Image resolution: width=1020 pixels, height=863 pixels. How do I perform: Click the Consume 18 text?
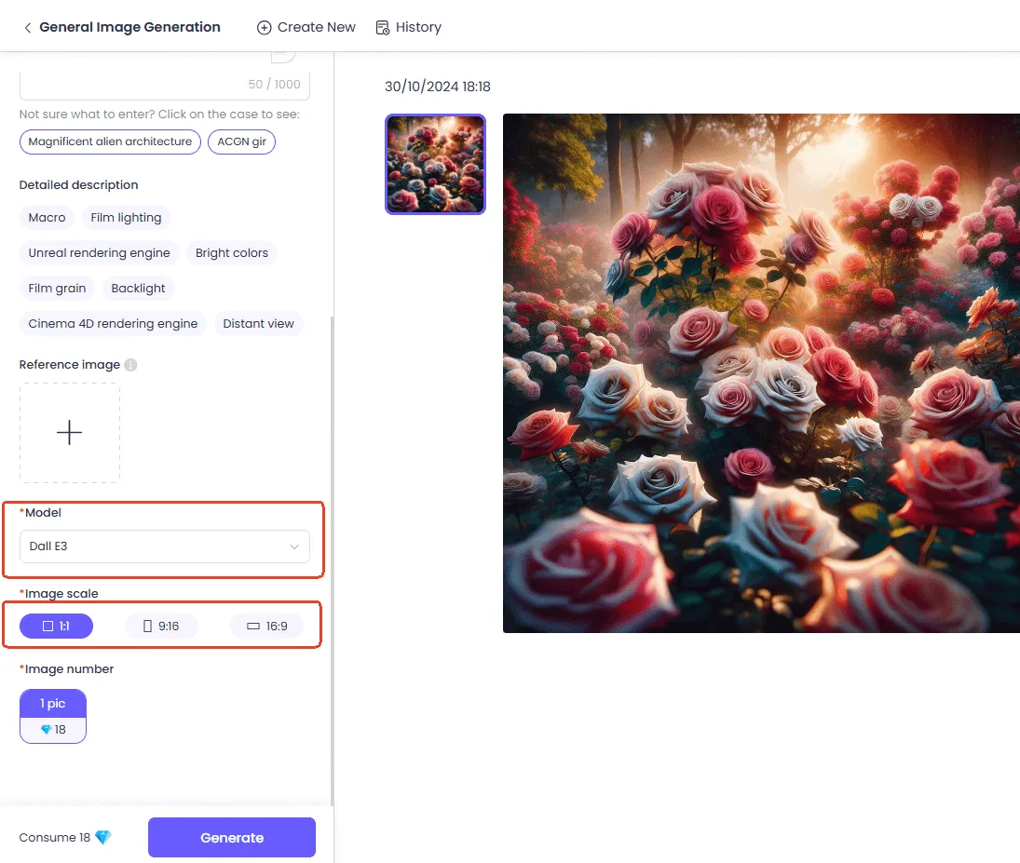point(55,838)
